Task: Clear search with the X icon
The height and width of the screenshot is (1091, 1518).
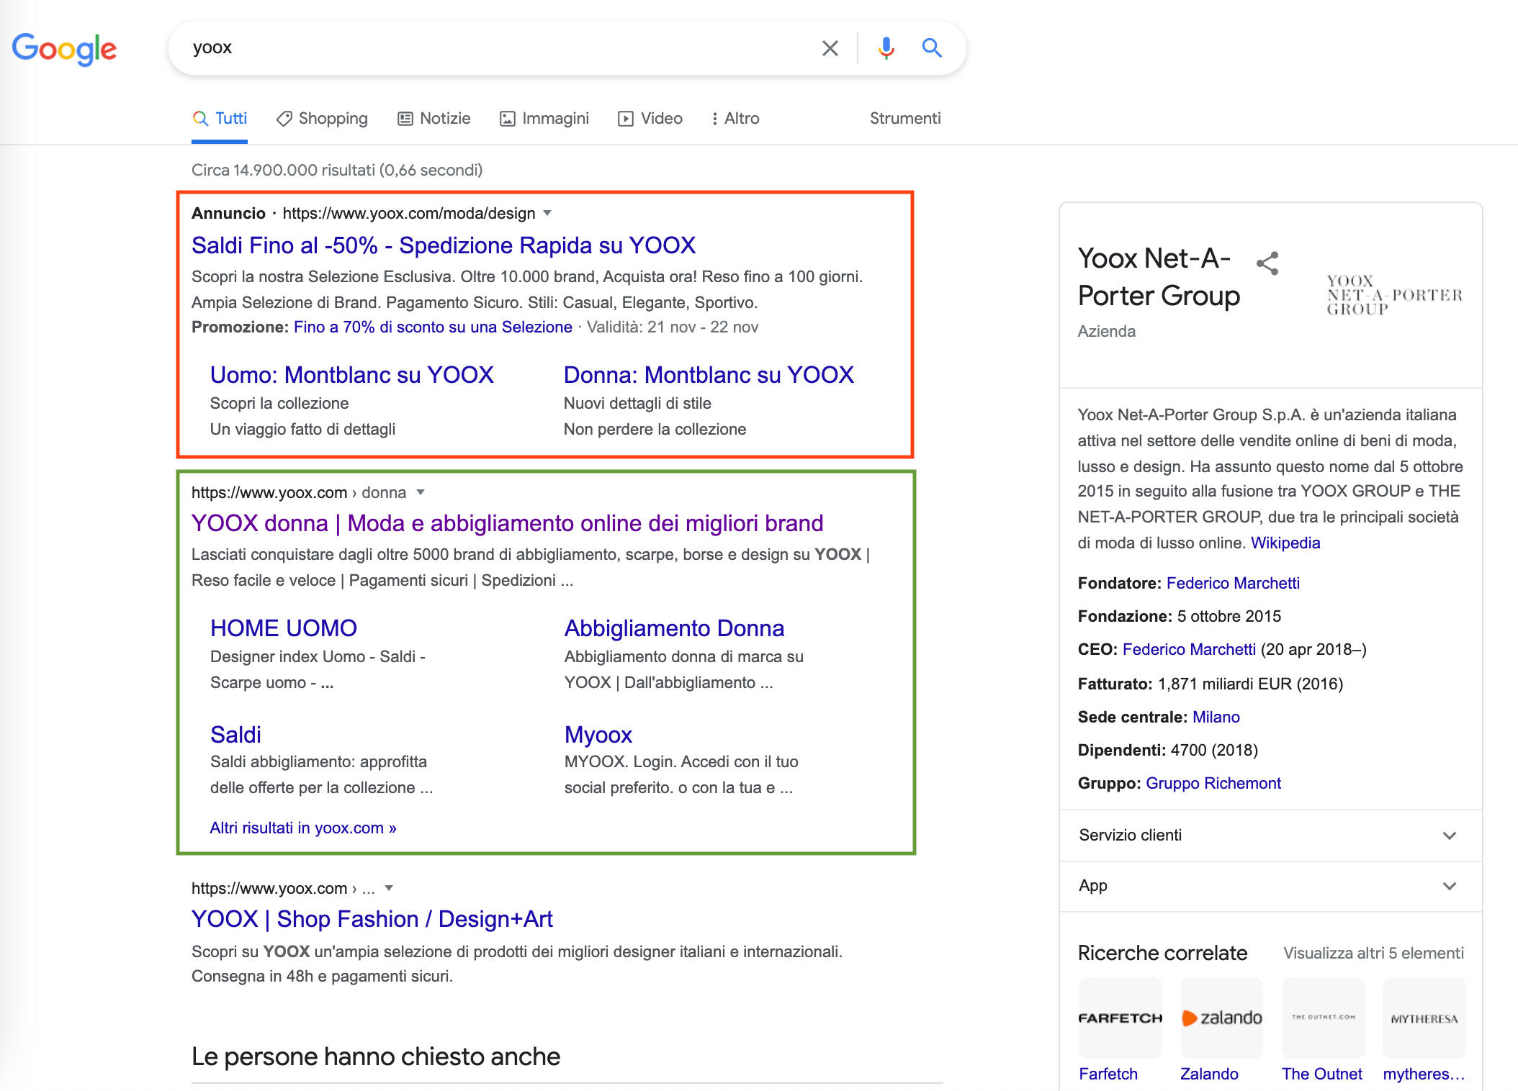Action: [830, 48]
